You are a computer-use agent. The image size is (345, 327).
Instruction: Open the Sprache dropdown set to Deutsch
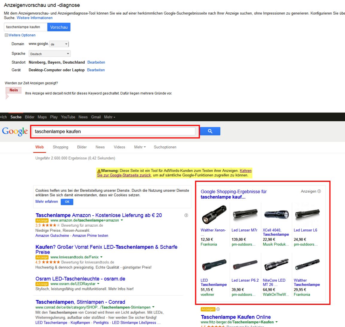[x=50, y=54]
